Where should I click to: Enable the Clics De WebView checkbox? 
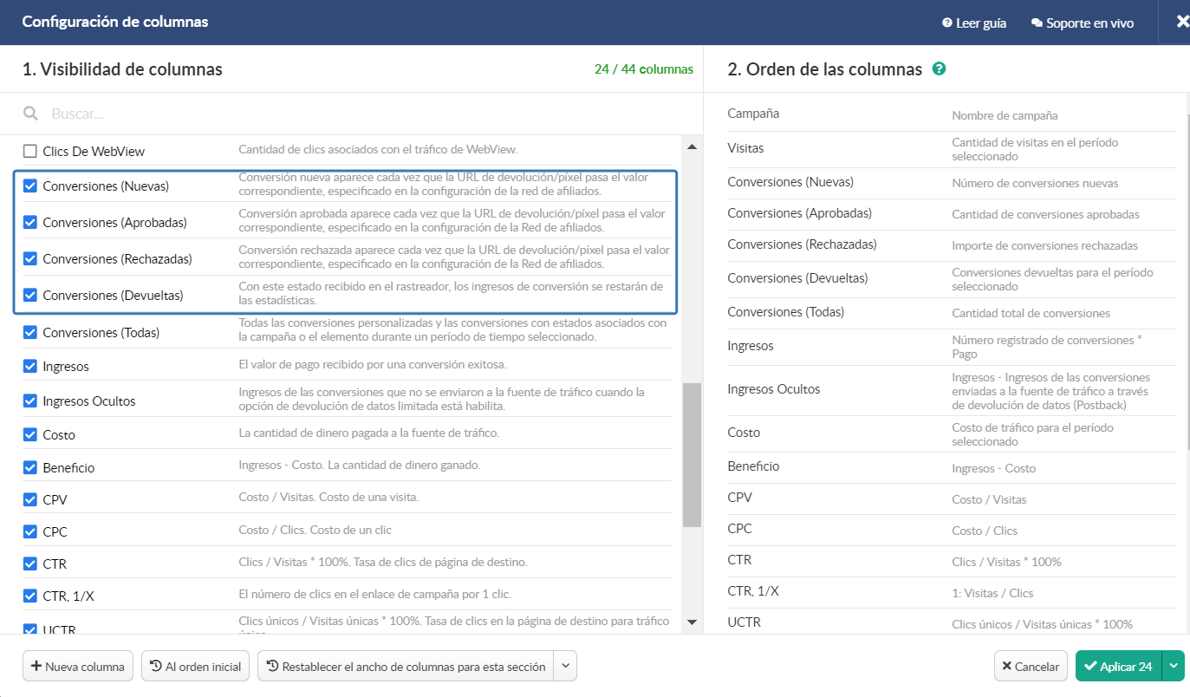coord(30,151)
